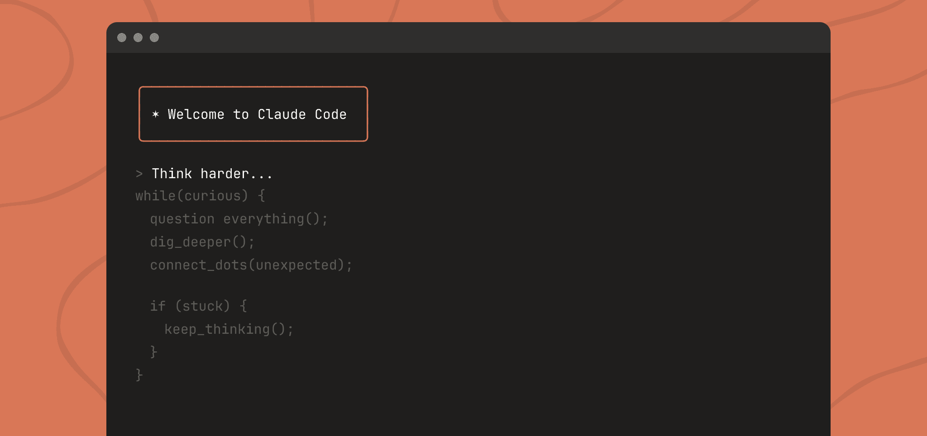Screen dimensions: 927x436
Task: Select the keep_thinking() statement
Action: pyautogui.click(x=229, y=329)
